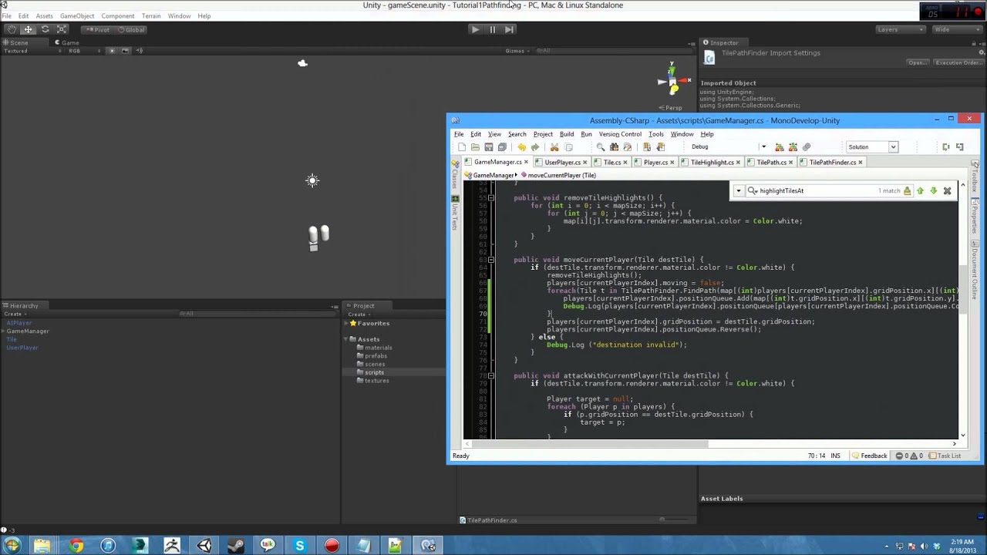The image size is (987, 555).
Task: Expand GameManager in Hierarchy
Action: tap(4, 331)
